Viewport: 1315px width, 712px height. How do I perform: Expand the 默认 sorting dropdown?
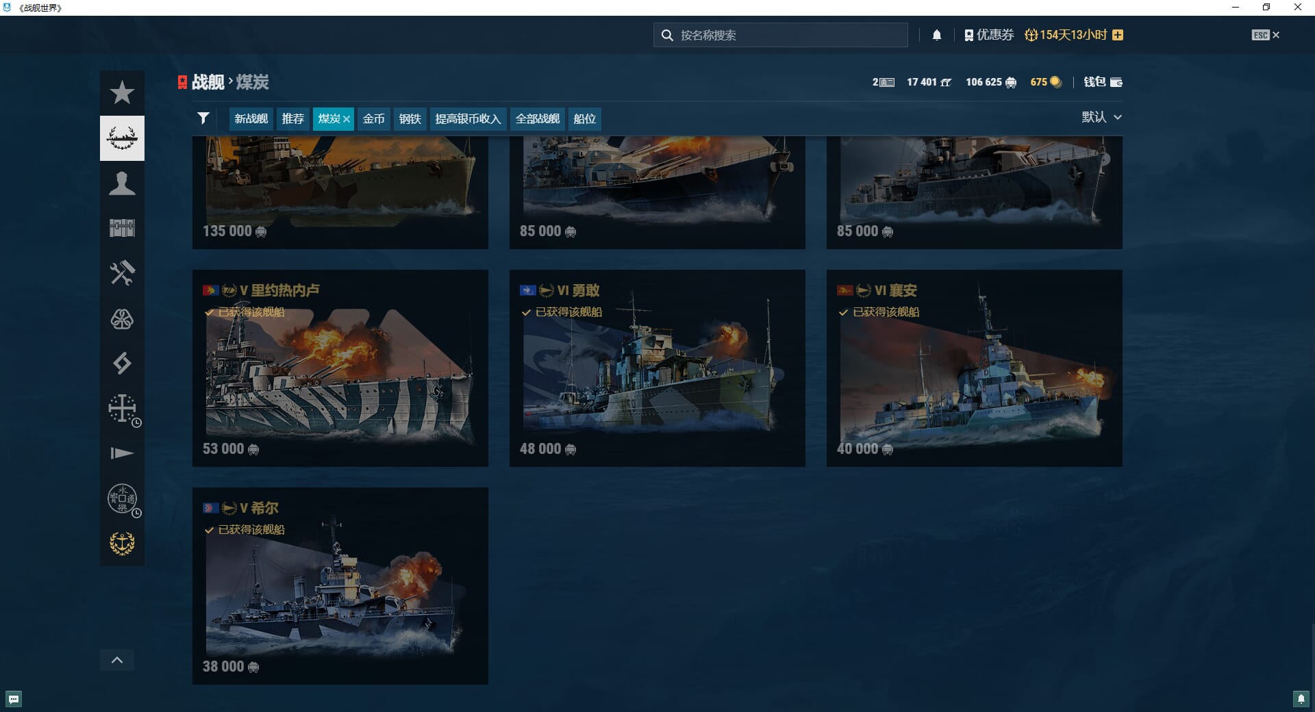pyautogui.click(x=1101, y=117)
